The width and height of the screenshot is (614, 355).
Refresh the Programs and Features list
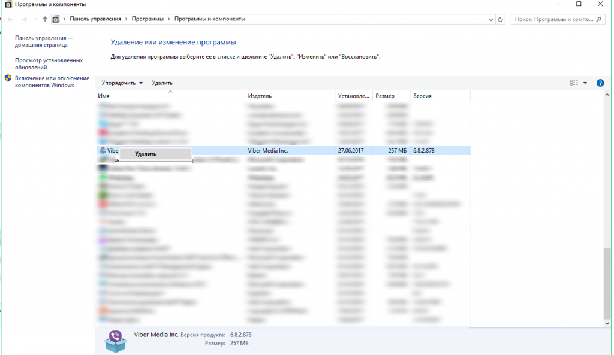click(501, 19)
